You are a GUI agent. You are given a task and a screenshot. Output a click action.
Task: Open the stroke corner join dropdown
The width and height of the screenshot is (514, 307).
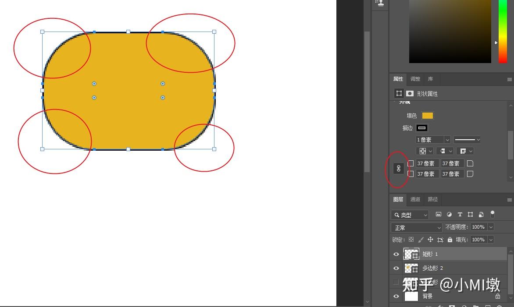(x=465, y=151)
